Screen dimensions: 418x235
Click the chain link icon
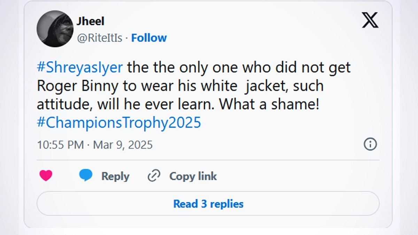pyautogui.click(x=154, y=176)
